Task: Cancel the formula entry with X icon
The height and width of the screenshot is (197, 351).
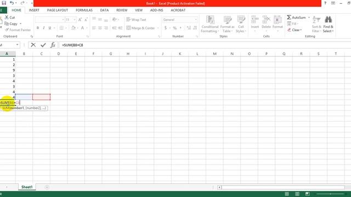Action: [33, 45]
